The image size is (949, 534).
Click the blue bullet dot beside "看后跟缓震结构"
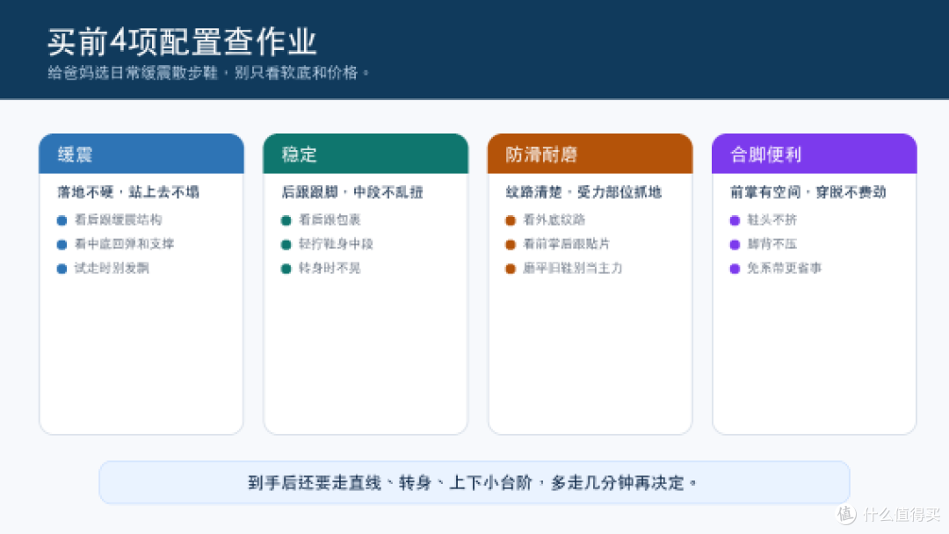pos(62,220)
